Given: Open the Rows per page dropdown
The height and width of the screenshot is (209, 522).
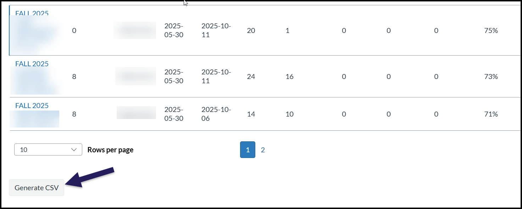Looking at the screenshot, I should [48, 149].
